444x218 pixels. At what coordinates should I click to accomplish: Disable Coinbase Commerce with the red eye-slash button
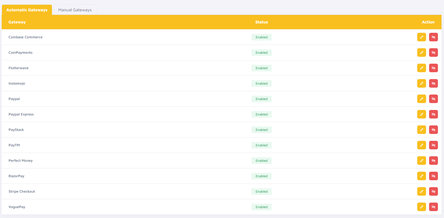(433, 37)
